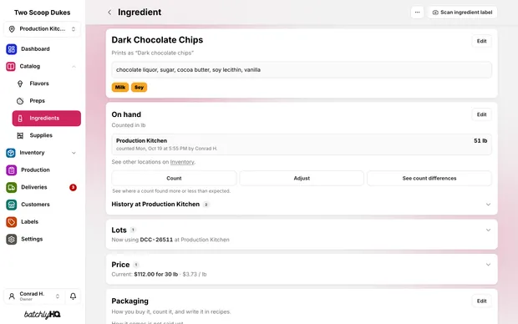
Task: Click the Customers storefront icon
Action: click(x=11, y=205)
